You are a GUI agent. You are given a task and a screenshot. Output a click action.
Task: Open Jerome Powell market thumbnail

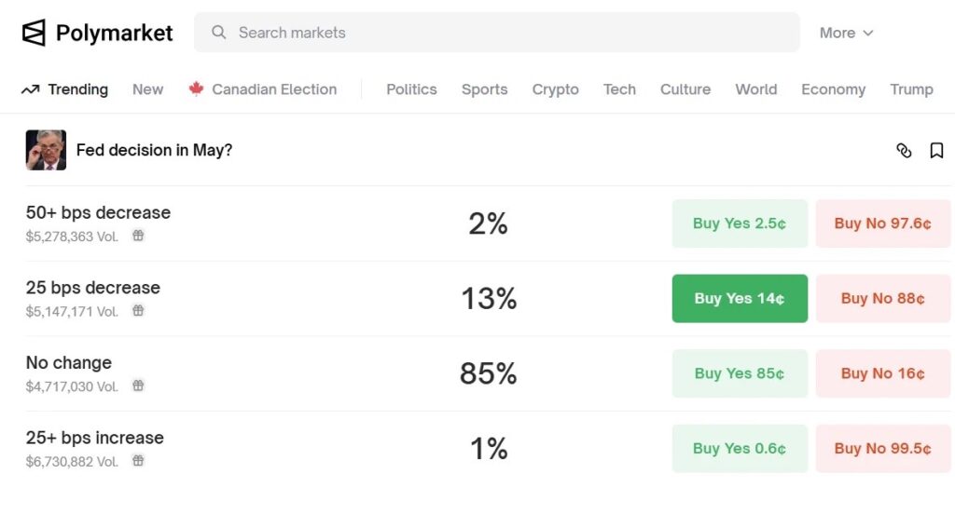pos(46,150)
